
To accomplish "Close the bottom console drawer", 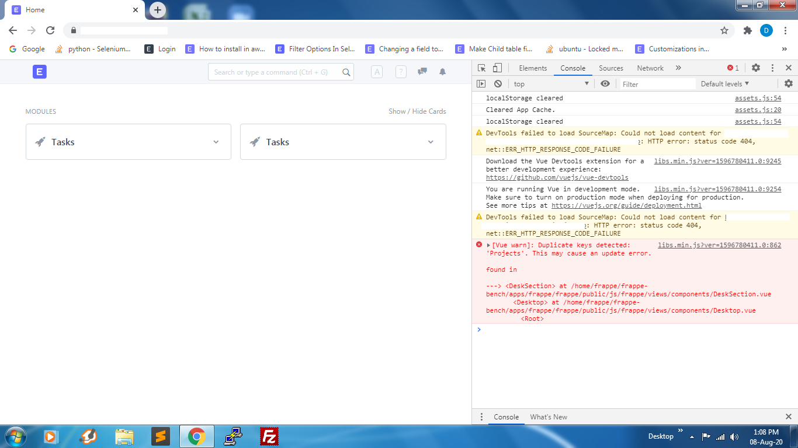I will point(789,417).
